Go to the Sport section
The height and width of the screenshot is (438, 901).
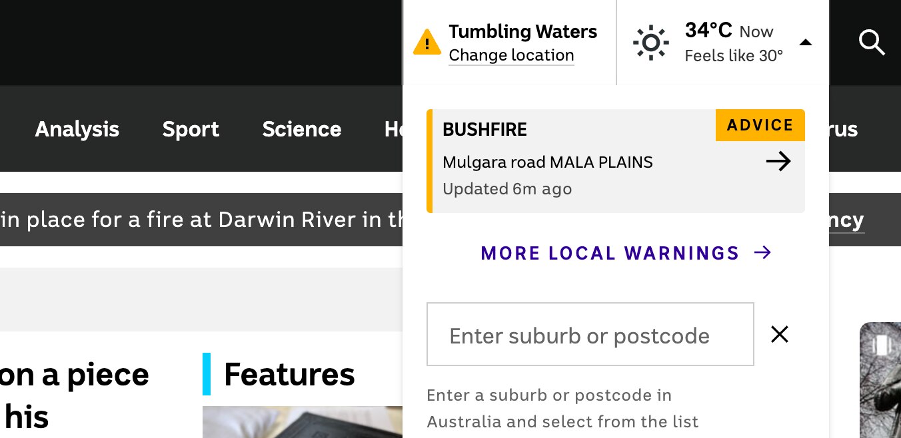coord(191,128)
